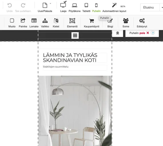Click the Tee uudelleen redo icon
This screenshot has height=146, width=163.
point(23,5)
